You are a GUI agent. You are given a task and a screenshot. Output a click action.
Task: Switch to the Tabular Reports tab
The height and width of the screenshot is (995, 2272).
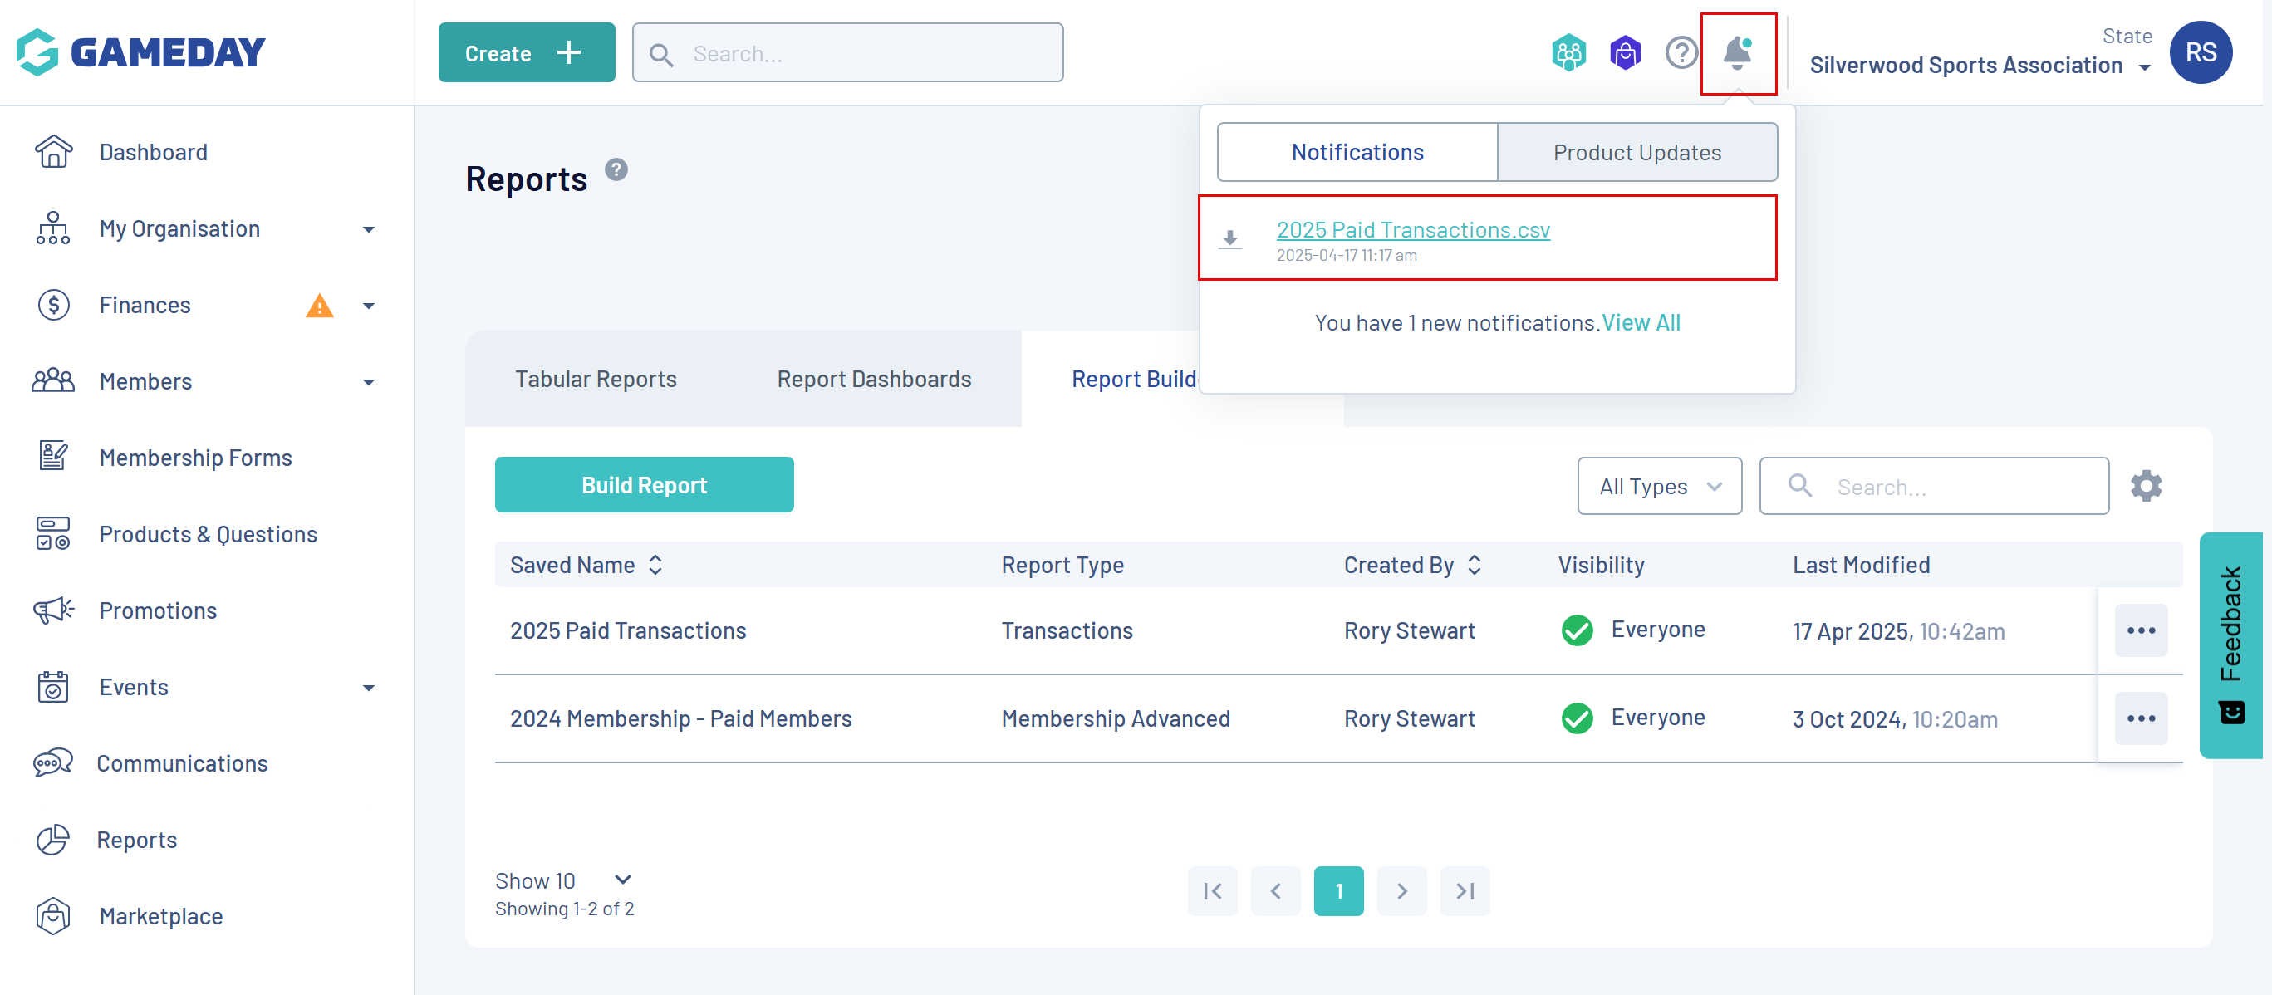(596, 380)
